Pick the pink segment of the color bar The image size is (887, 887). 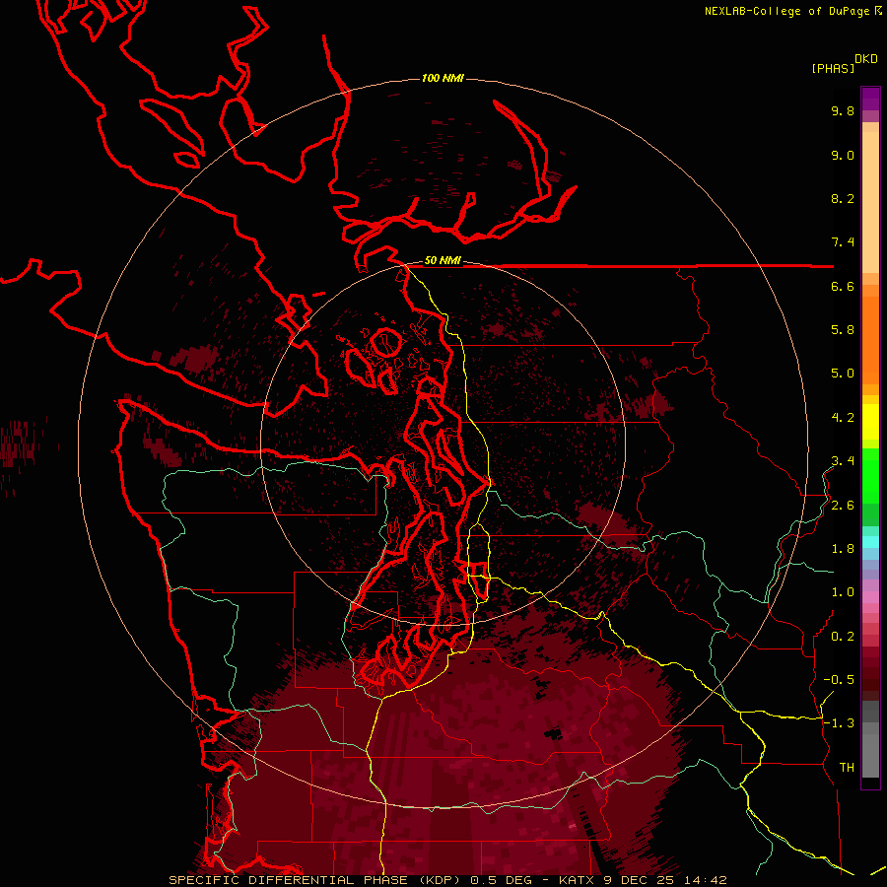(x=870, y=597)
